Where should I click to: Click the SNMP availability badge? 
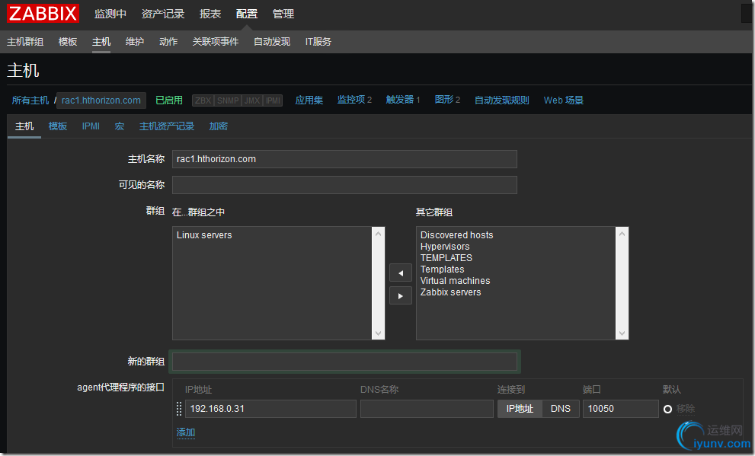coord(228,100)
